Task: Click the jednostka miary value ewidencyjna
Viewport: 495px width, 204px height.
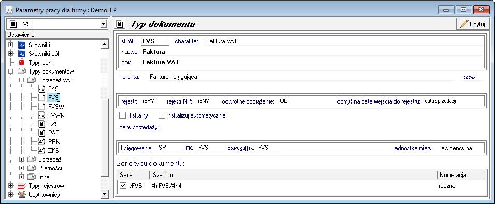Action: pyautogui.click(x=457, y=148)
